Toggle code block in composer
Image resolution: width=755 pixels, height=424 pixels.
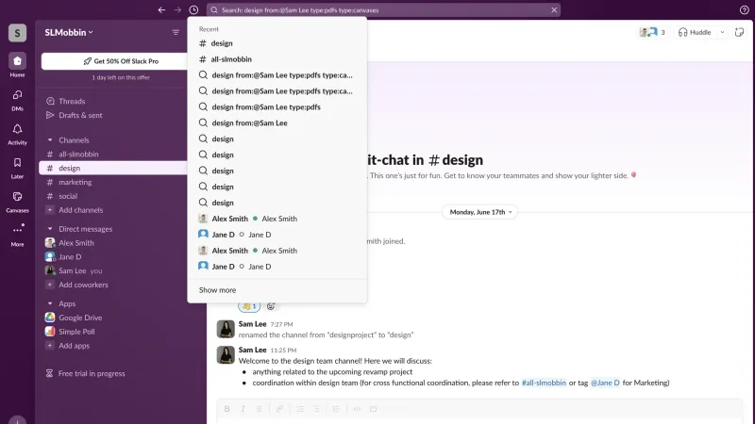(x=373, y=409)
